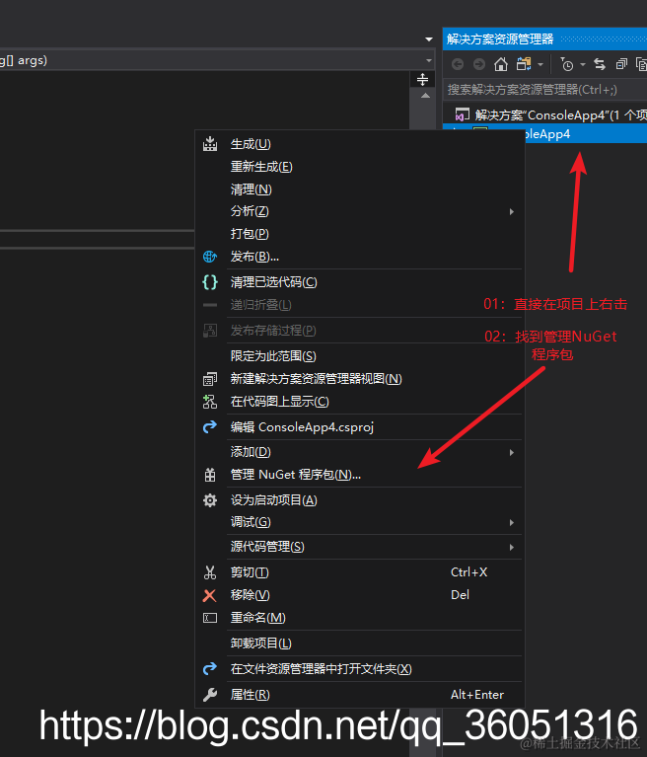This screenshot has width=647, height=757.
Task: Click the arrow icon beside 编辑 ConsoleApp4.csproj
Action: 210,427
